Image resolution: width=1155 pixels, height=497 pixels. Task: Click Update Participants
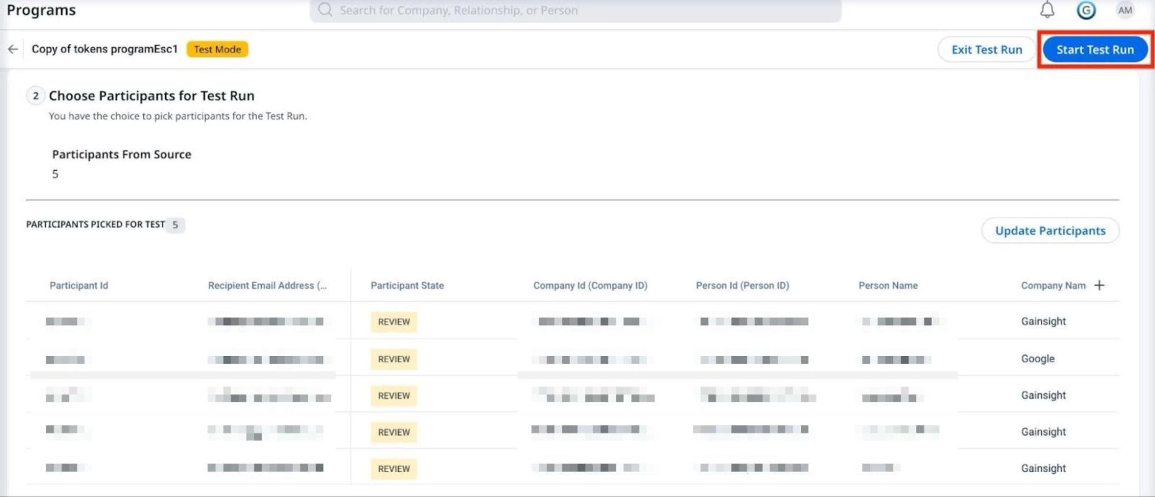tap(1050, 231)
